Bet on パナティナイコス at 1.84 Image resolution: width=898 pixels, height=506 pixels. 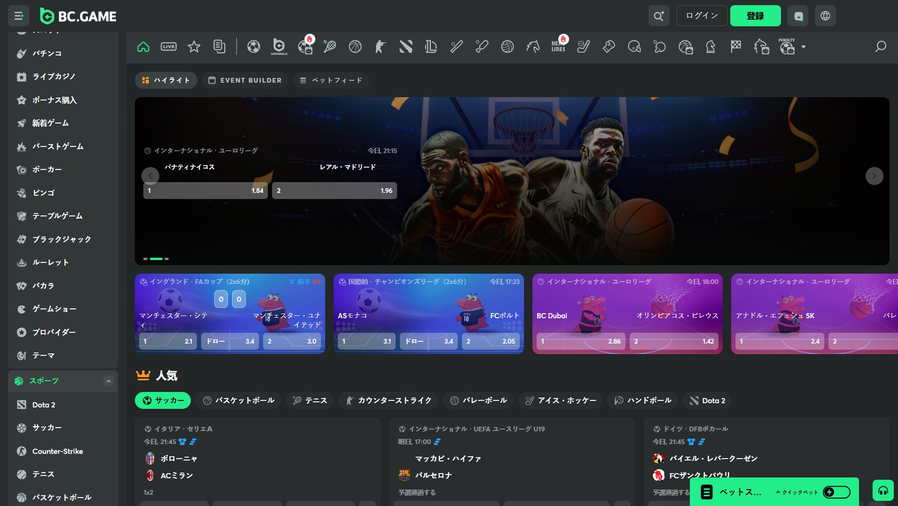tap(205, 191)
